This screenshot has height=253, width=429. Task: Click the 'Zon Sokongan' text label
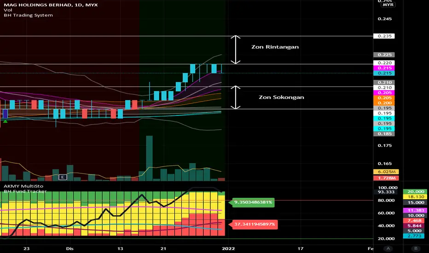pyautogui.click(x=281, y=97)
